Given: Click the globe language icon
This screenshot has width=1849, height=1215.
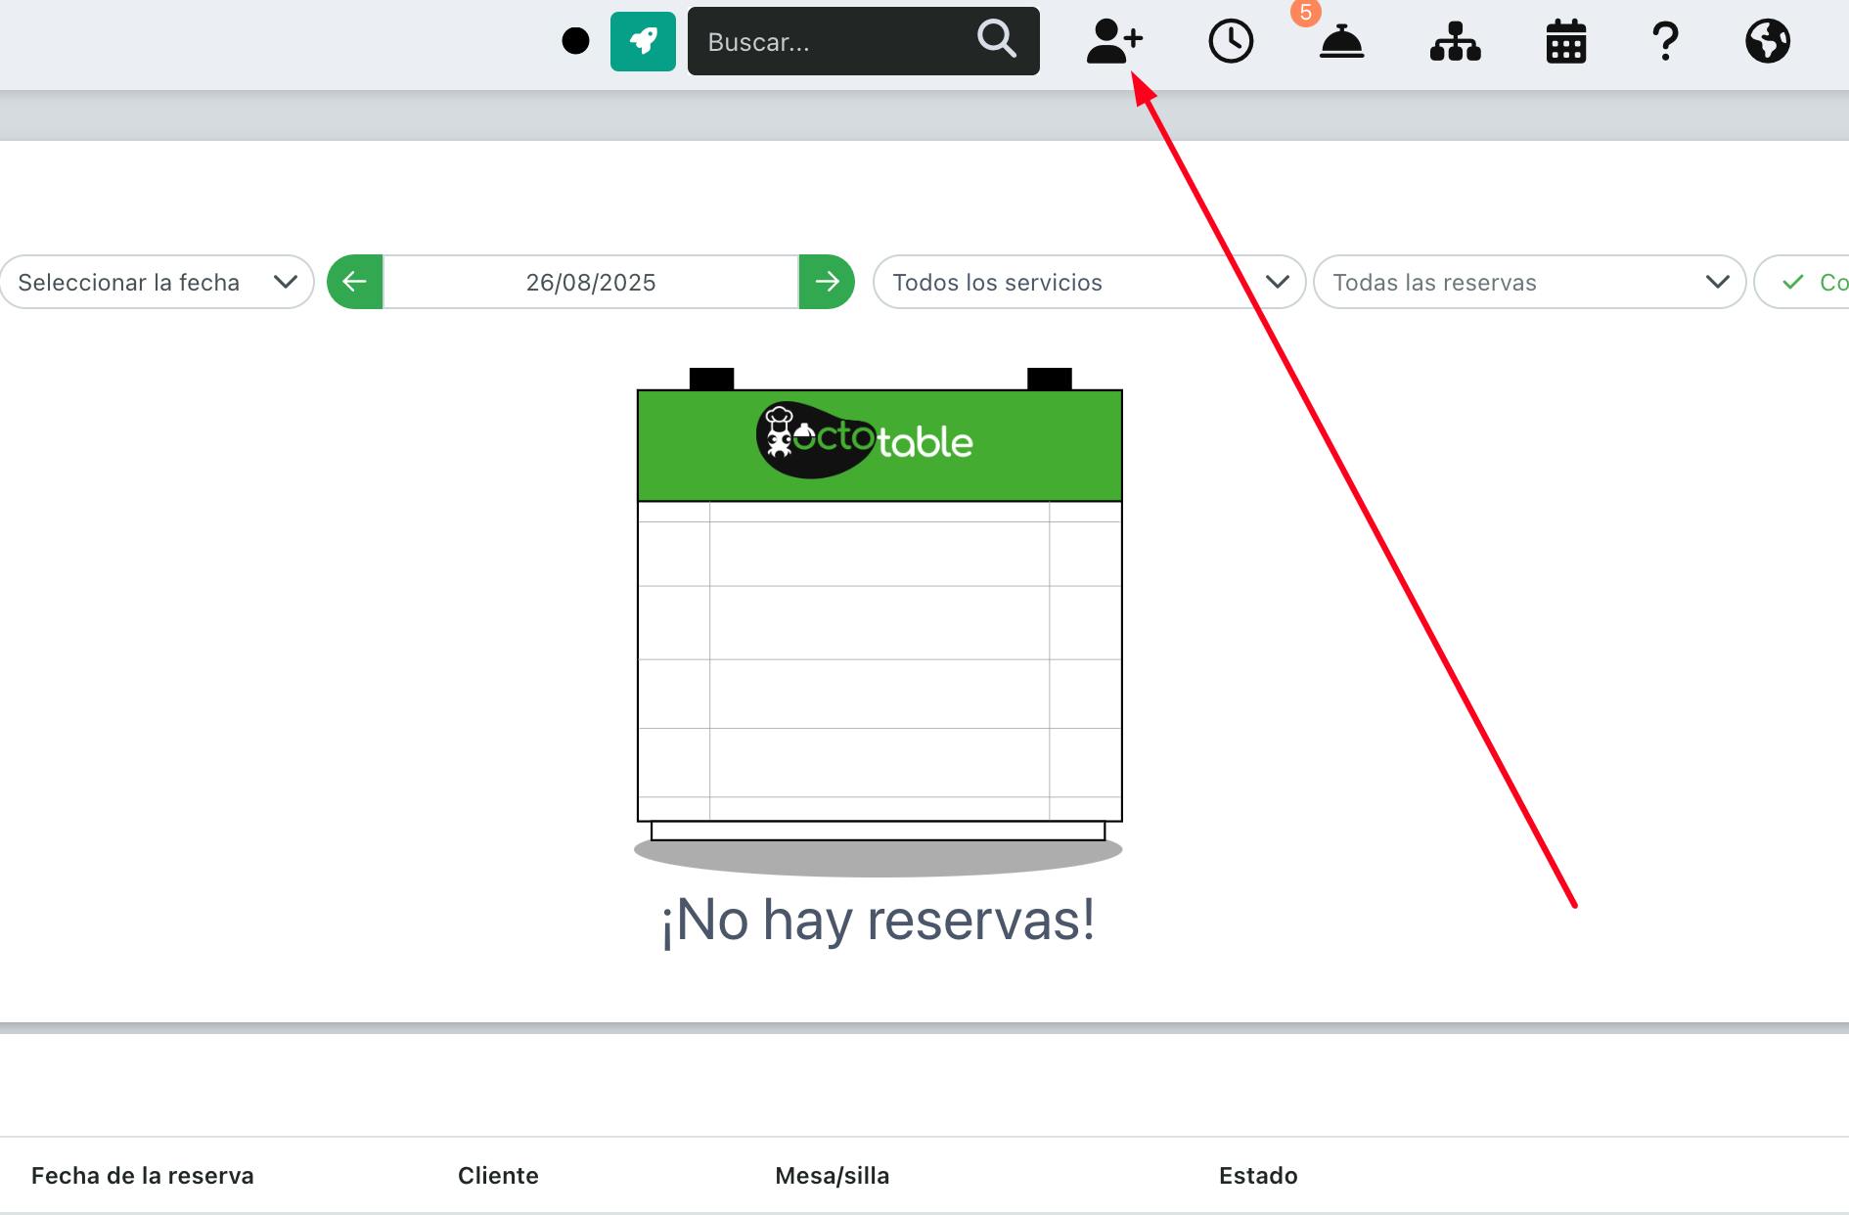Looking at the screenshot, I should click(x=1768, y=41).
